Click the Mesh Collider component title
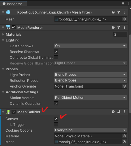Viewport: 131px width, 146px height. click(29, 112)
